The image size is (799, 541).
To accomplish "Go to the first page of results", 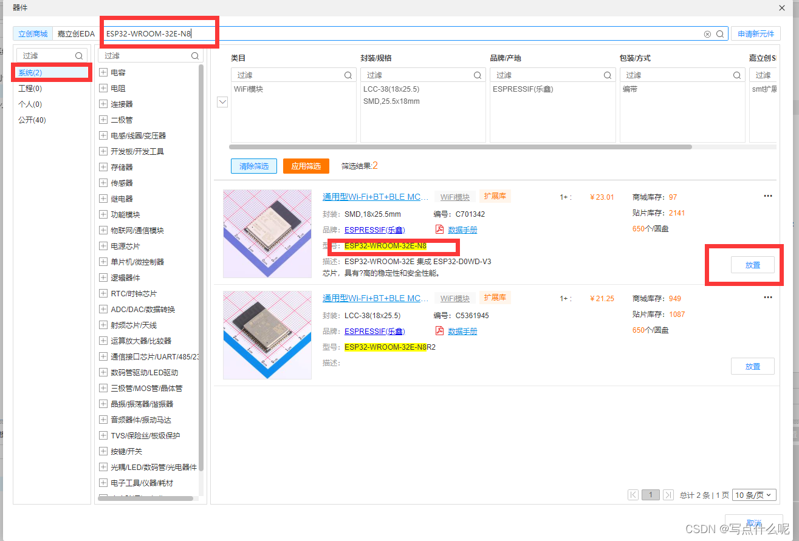I will pos(633,495).
